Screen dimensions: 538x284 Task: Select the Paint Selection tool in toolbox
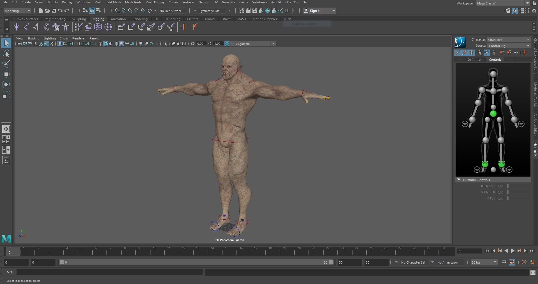point(6,64)
